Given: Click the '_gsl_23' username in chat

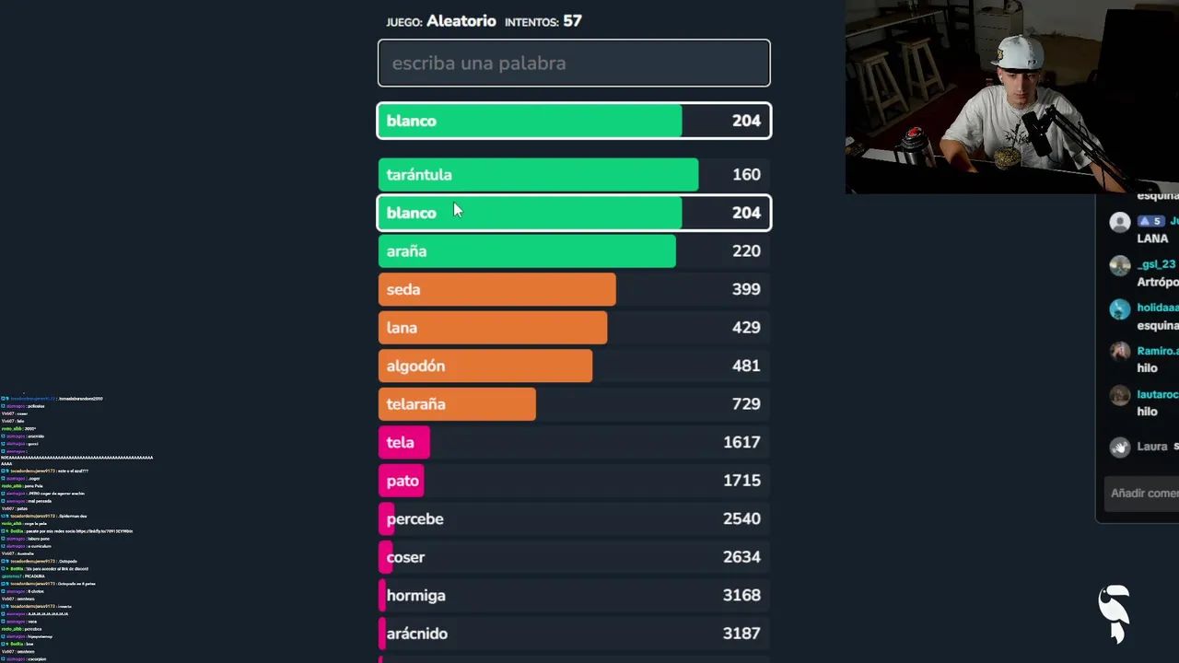Looking at the screenshot, I should click(1156, 264).
